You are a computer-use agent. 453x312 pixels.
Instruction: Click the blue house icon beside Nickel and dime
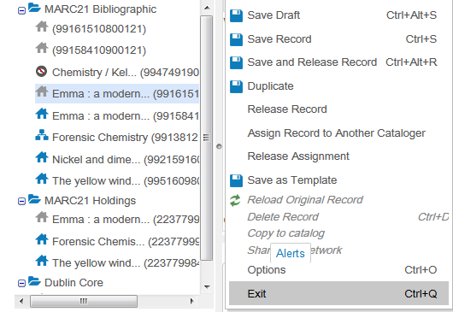tap(42, 157)
